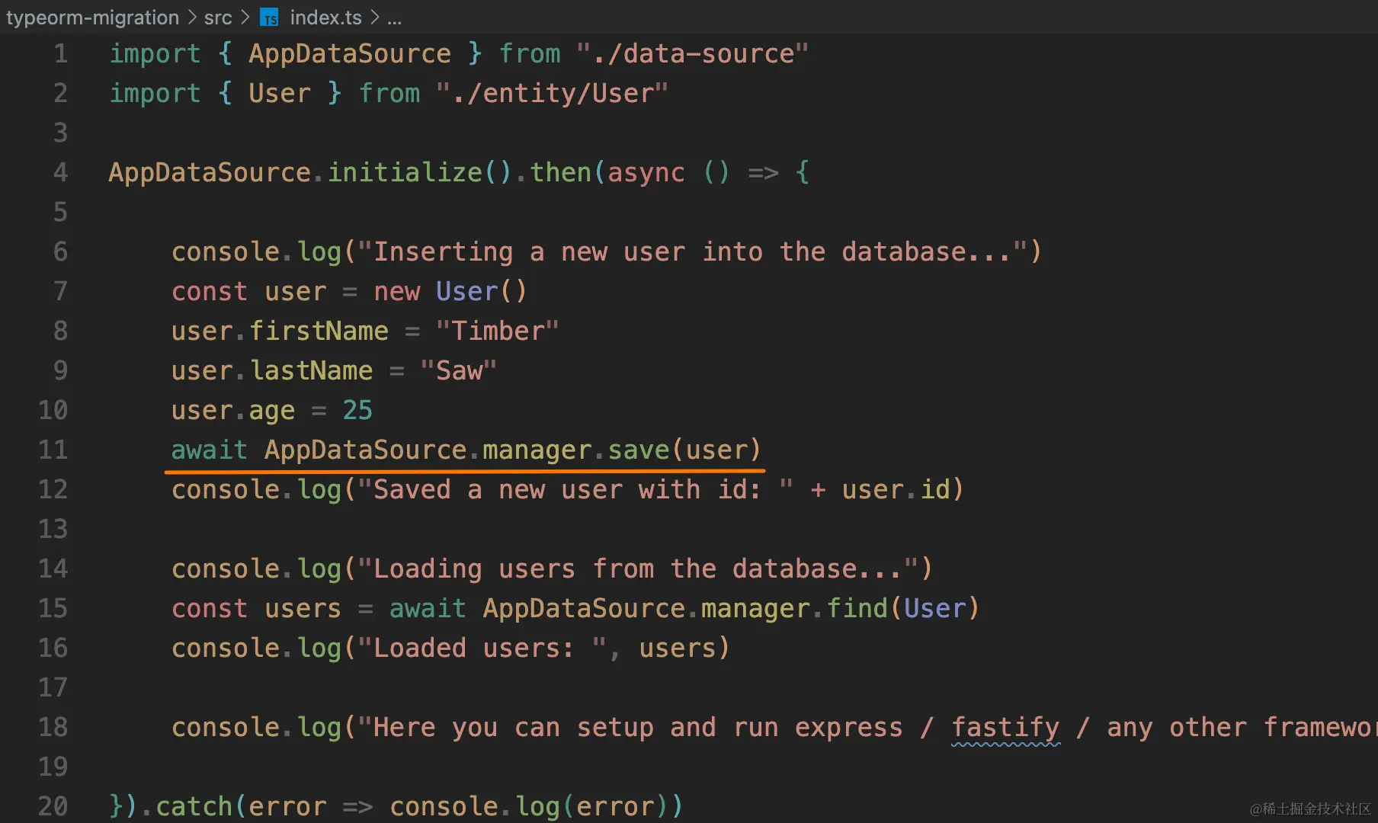The height and width of the screenshot is (823, 1378).
Task: Click "Inserting a new user into the database..." string
Action: [692, 251]
